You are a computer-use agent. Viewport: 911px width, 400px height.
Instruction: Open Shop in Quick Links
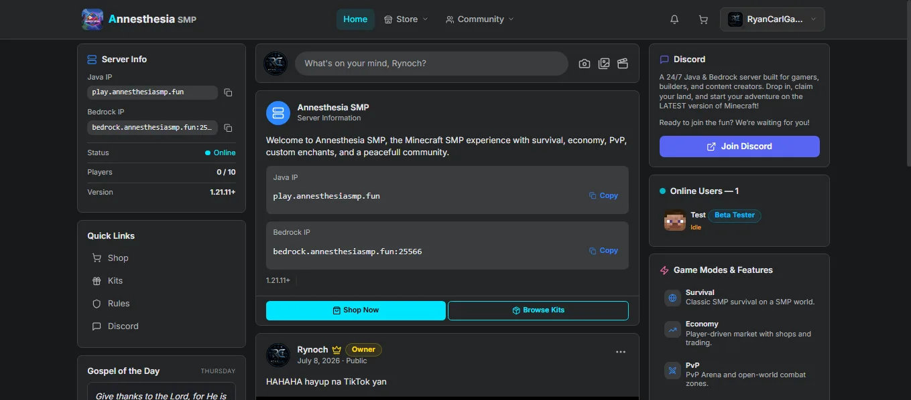pyautogui.click(x=118, y=258)
